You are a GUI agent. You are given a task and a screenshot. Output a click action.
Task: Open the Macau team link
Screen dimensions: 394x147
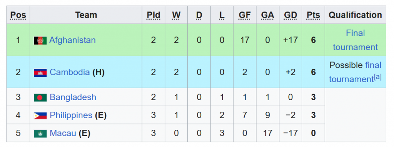click(x=63, y=133)
